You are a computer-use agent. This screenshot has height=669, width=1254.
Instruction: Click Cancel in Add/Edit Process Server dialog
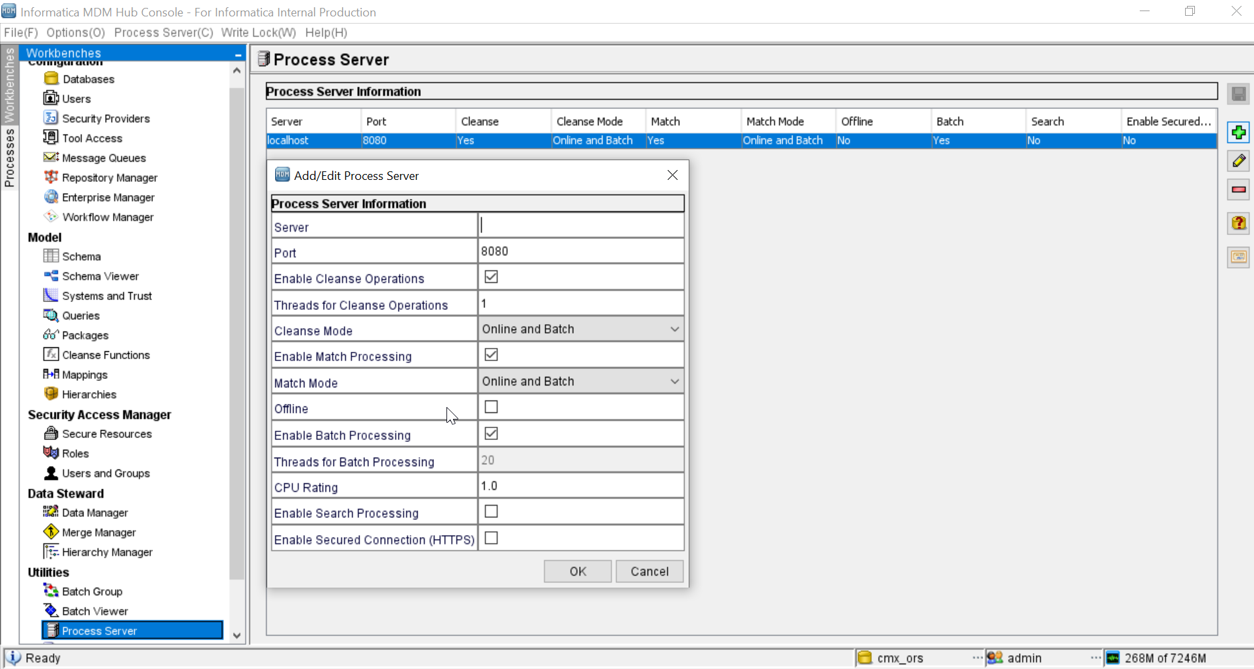coord(649,571)
